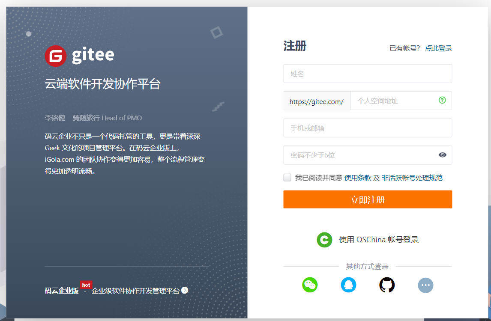Click the https://gitee.com/ prefix label
This screenshot has height=321, width=491.
317,101
